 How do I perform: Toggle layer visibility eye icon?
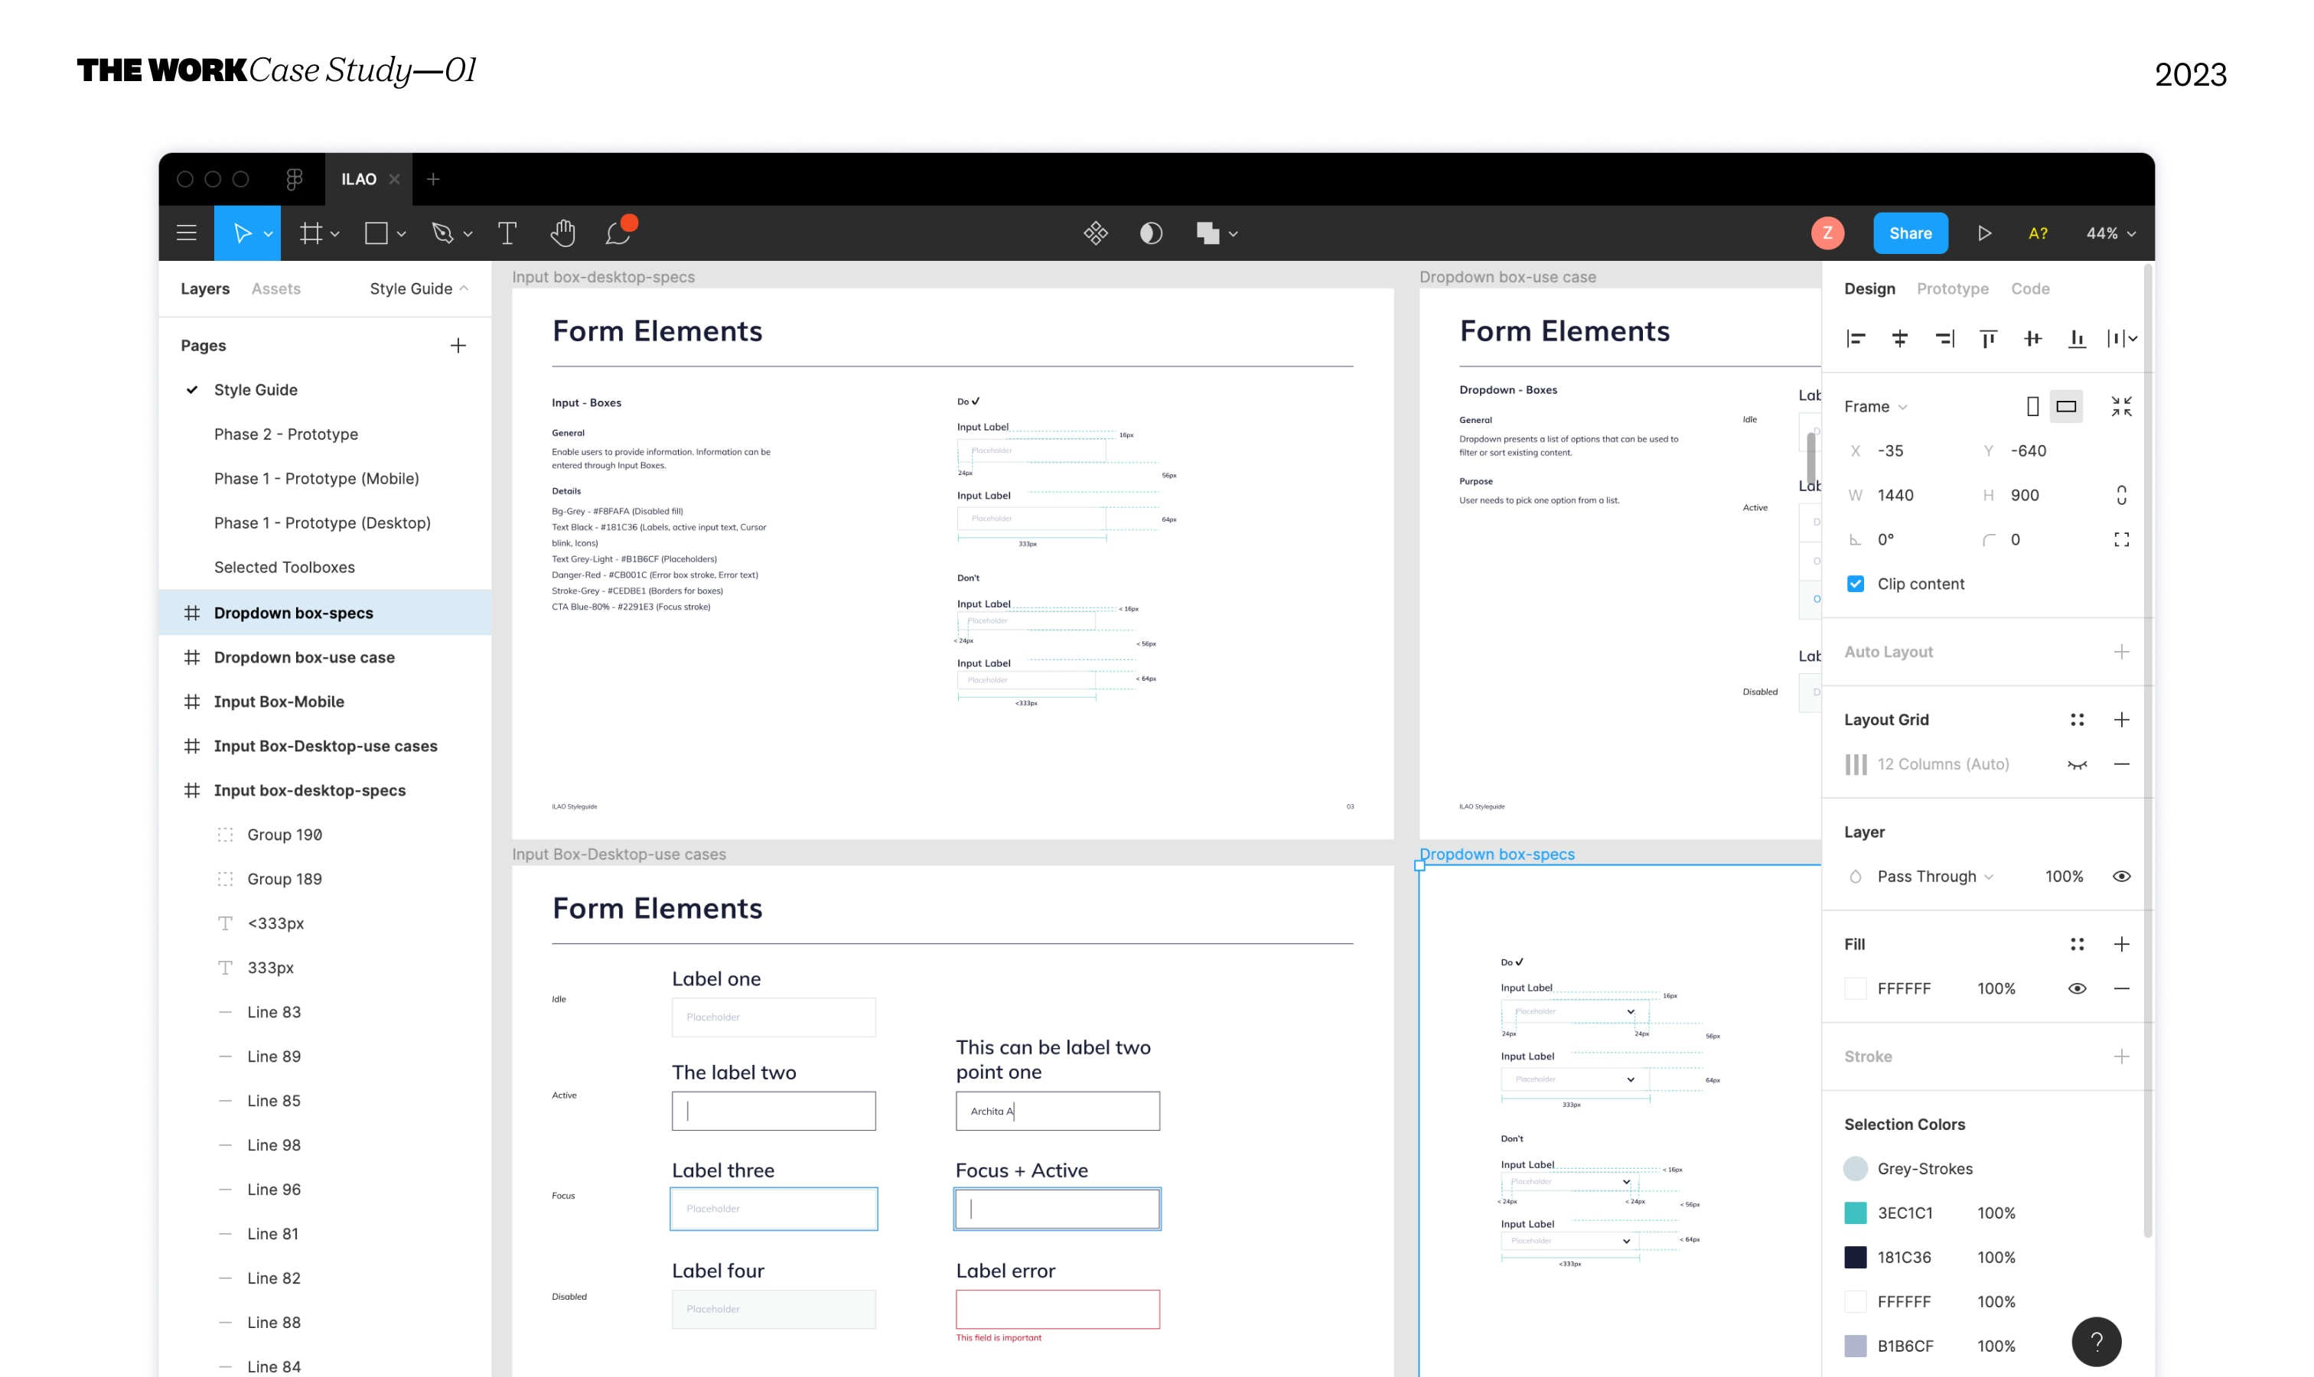(2121, 877)
